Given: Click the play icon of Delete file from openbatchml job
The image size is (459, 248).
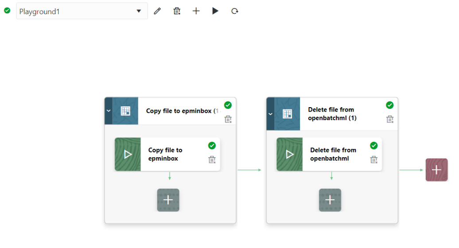Looking at the screenshot, I should coord(289,154).
